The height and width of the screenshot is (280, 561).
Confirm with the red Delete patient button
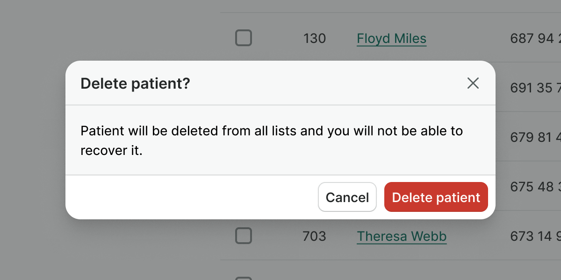pos(436,197)
